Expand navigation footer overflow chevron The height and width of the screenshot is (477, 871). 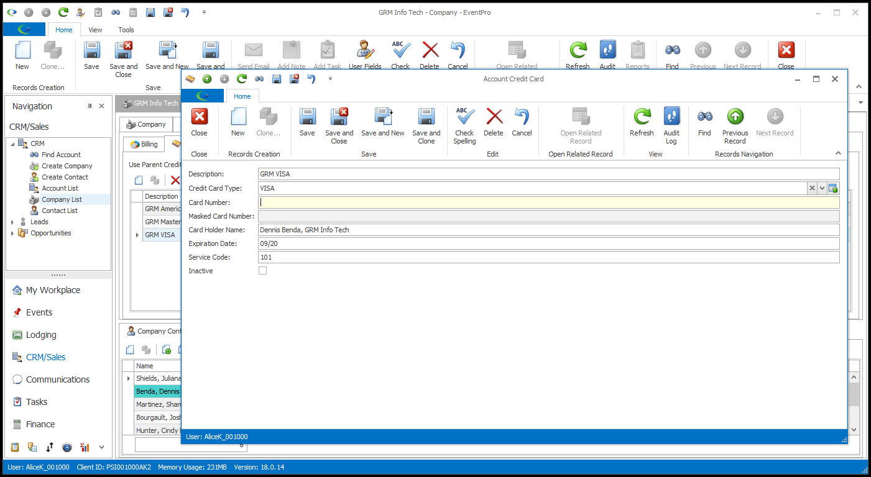tap(102, 447)
